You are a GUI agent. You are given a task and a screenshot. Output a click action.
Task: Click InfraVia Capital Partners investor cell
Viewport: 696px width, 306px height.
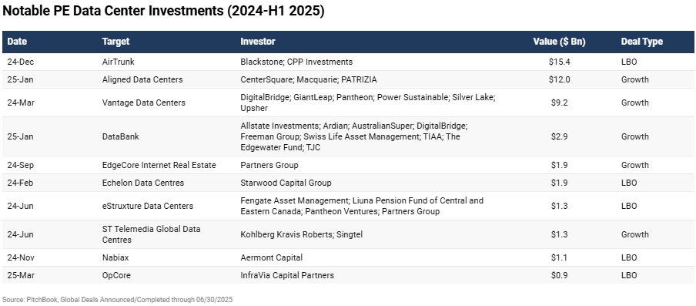(x=287, y=275)
